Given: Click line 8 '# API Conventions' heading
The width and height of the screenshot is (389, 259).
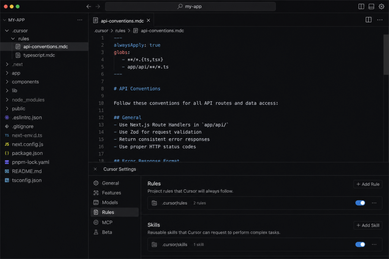Looking at the screenshot, I should [137, 89].
